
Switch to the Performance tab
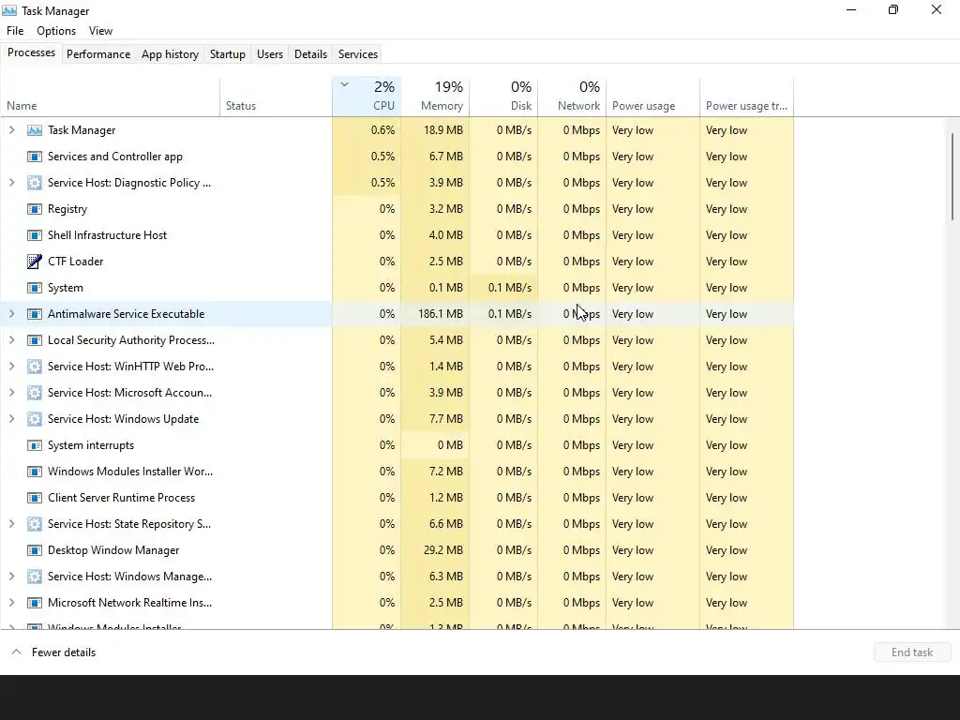98,53
